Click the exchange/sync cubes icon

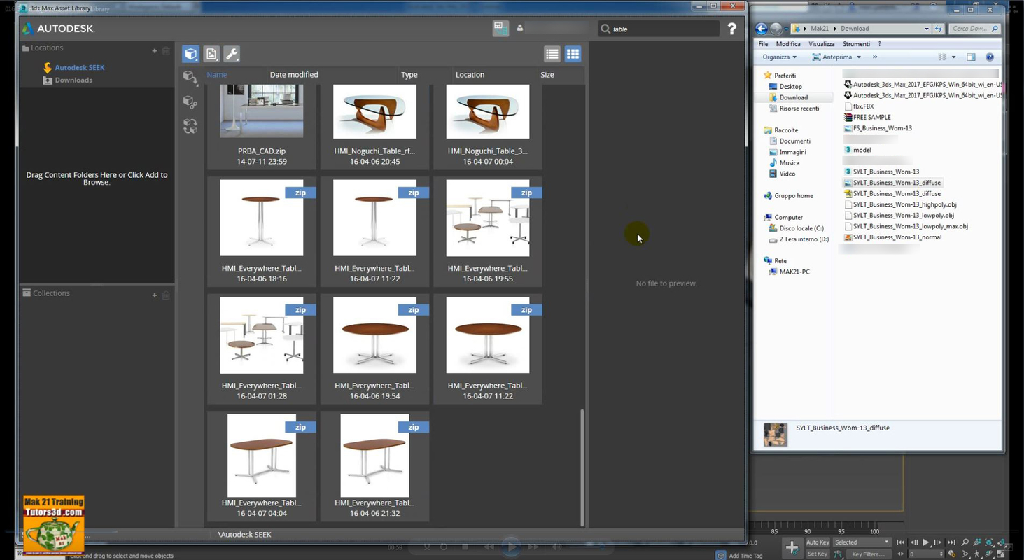click(x=190, y=124)
